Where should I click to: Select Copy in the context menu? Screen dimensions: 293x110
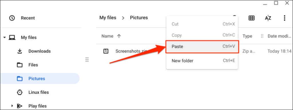pyautogui.click(x=202, y=35)
